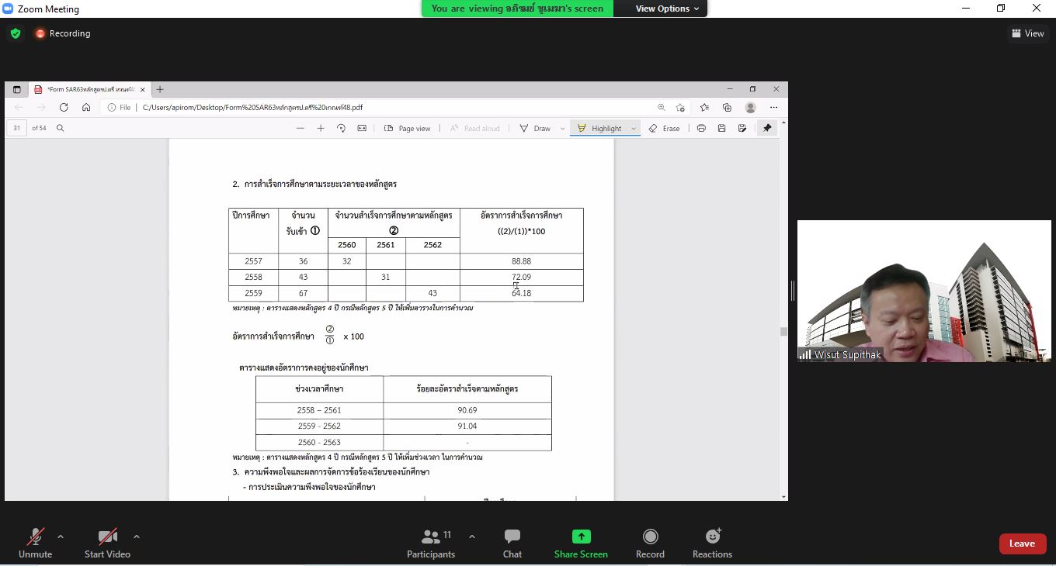The height and width of the screenshot is (566, 1056).
Task: Click the PDF page number field
Action: pyautogui.click(x=16, y=128)
